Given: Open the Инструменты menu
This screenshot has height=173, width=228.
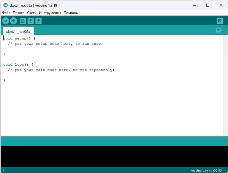Looking at the screenshot, I should [50, 13].
